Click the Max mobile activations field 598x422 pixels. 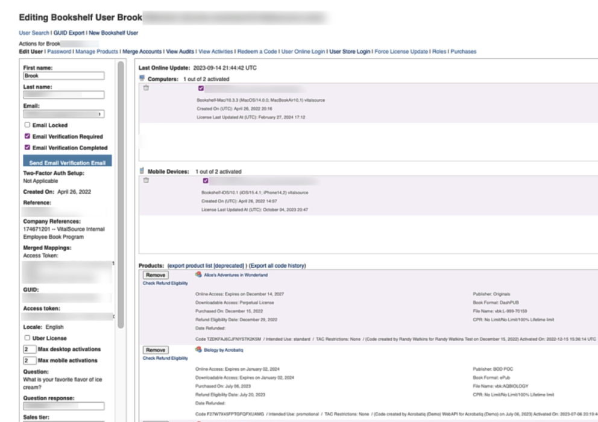[30, 361]
